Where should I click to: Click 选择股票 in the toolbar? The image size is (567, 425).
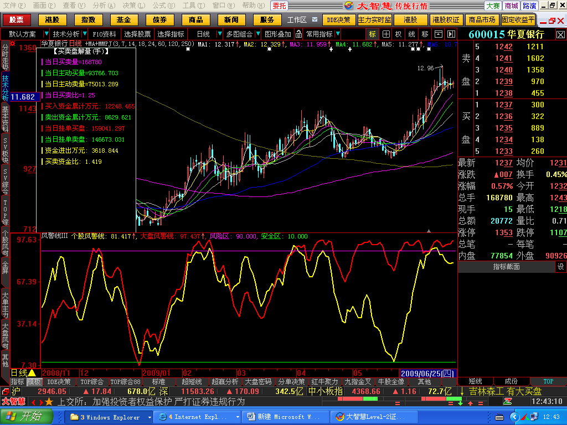137,34
